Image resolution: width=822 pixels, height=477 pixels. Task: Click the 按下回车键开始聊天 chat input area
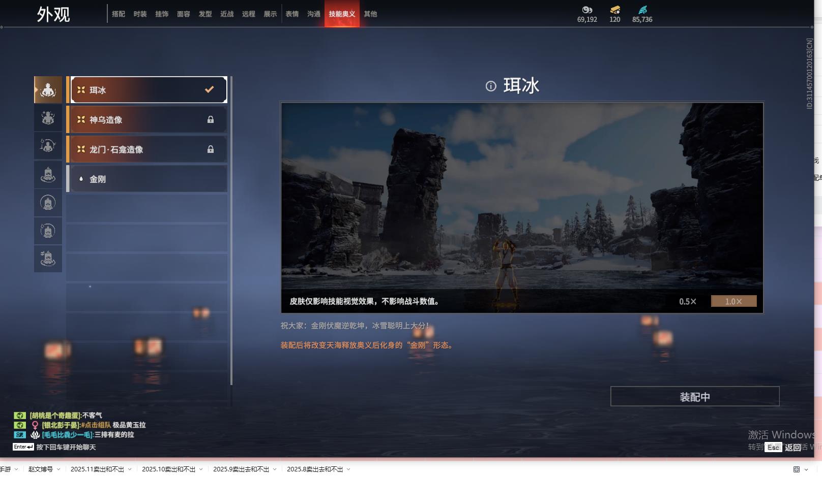point(66,448)
